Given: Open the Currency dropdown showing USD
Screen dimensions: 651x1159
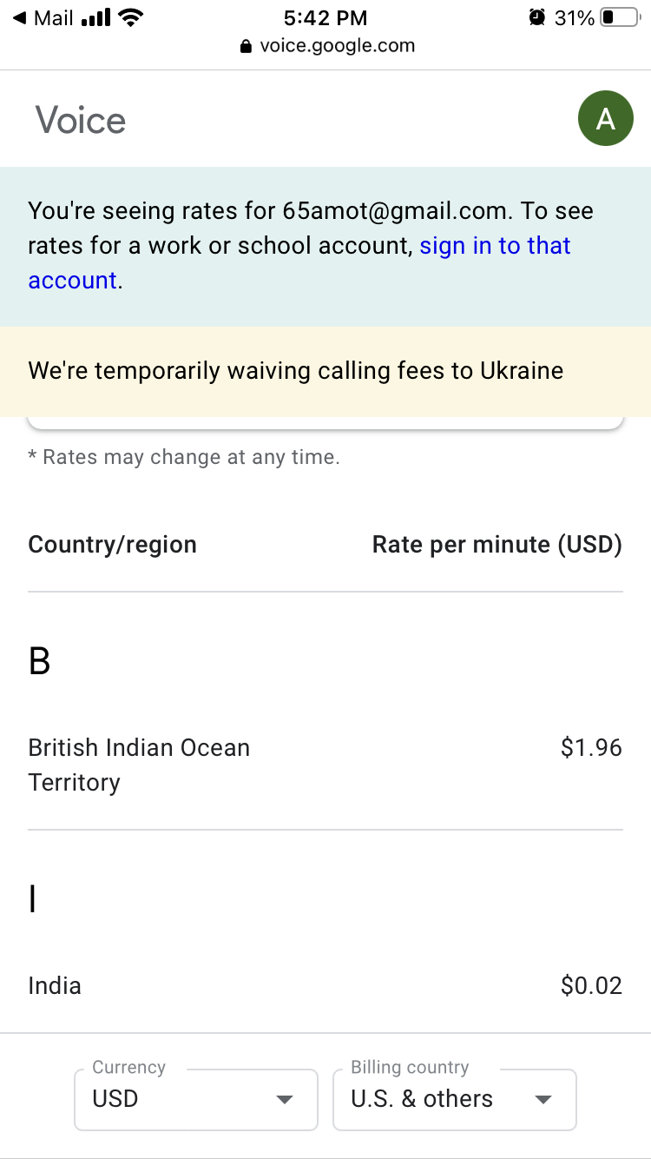Looking at the screenshot, I should (196, 1099).
